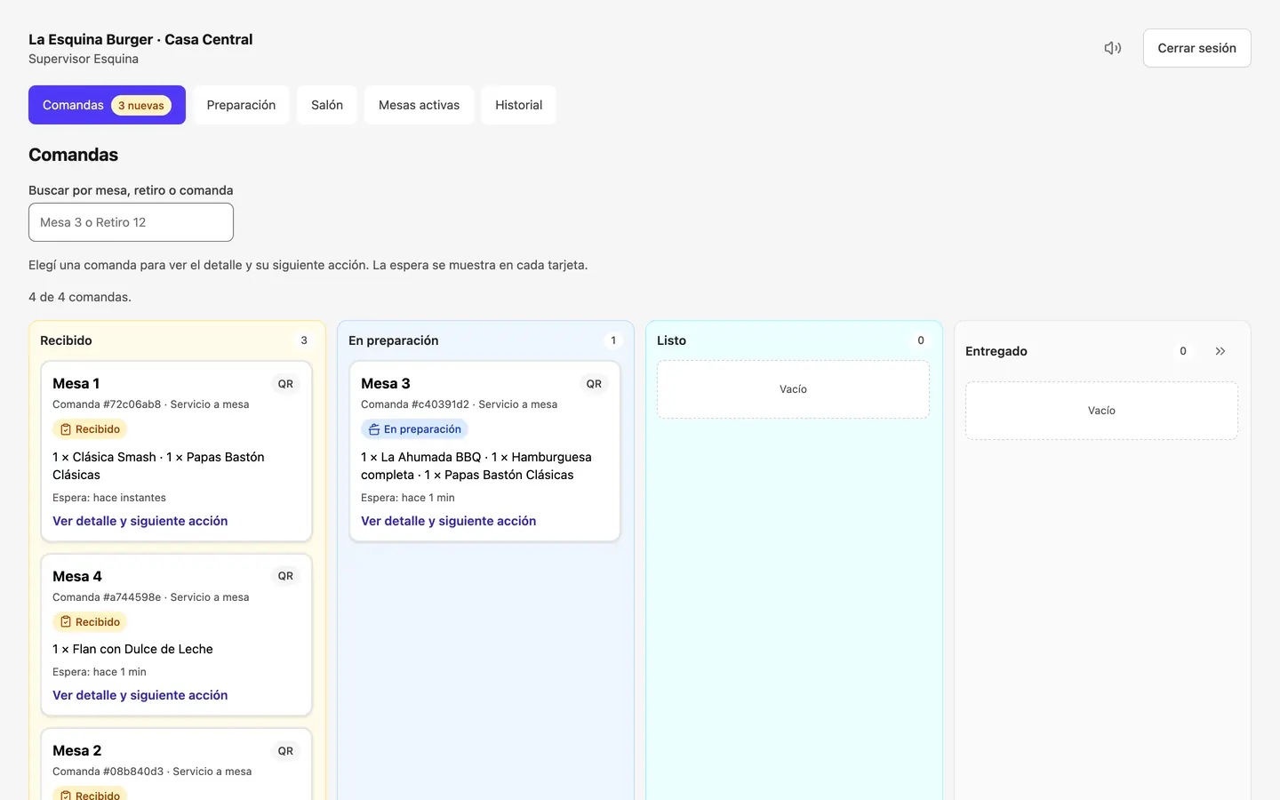1280x800 pixels.
Task: Click the '4 de 4 comandas.' counter text
Action: [x=80, y=297]
